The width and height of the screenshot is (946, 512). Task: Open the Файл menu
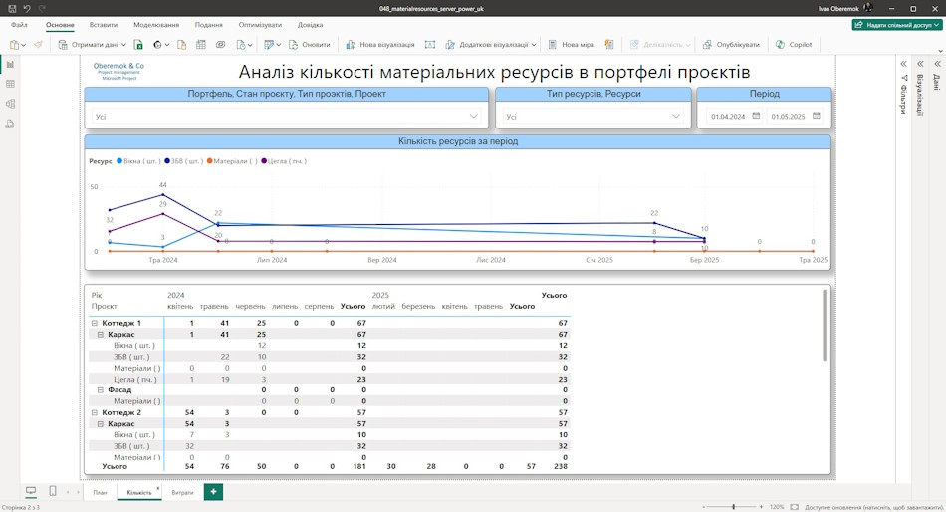(19, 25)
